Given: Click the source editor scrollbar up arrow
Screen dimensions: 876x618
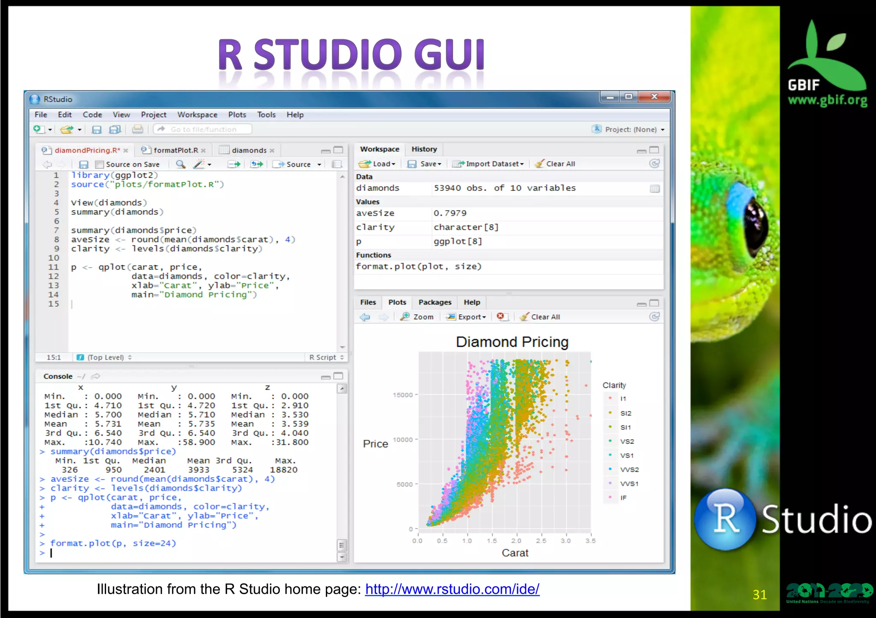Looking at the screenshot, I should click(x=342, y=176).
